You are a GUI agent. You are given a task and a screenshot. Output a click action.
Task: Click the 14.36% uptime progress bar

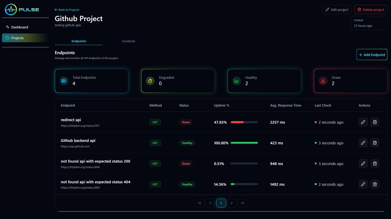(x=244, y=184)
